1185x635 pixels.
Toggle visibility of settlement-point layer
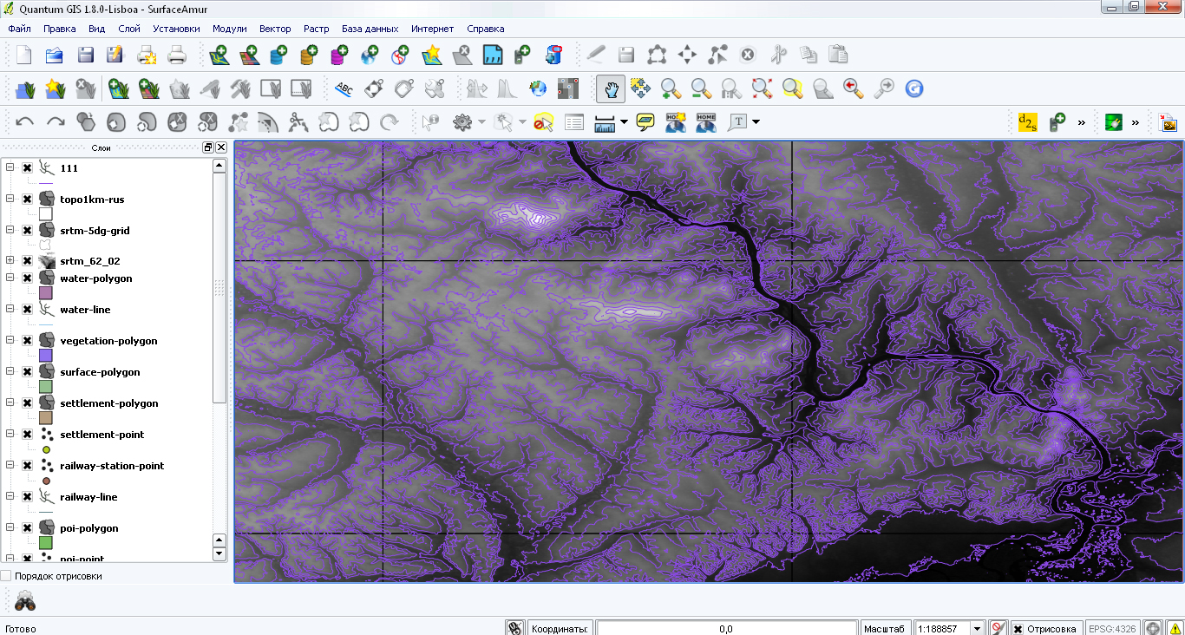point(28,435)
